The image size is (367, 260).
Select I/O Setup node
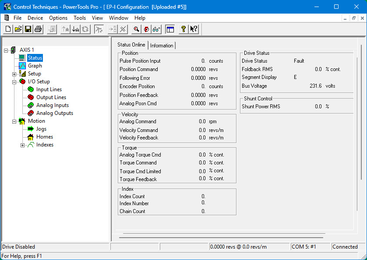coord(39,82)
